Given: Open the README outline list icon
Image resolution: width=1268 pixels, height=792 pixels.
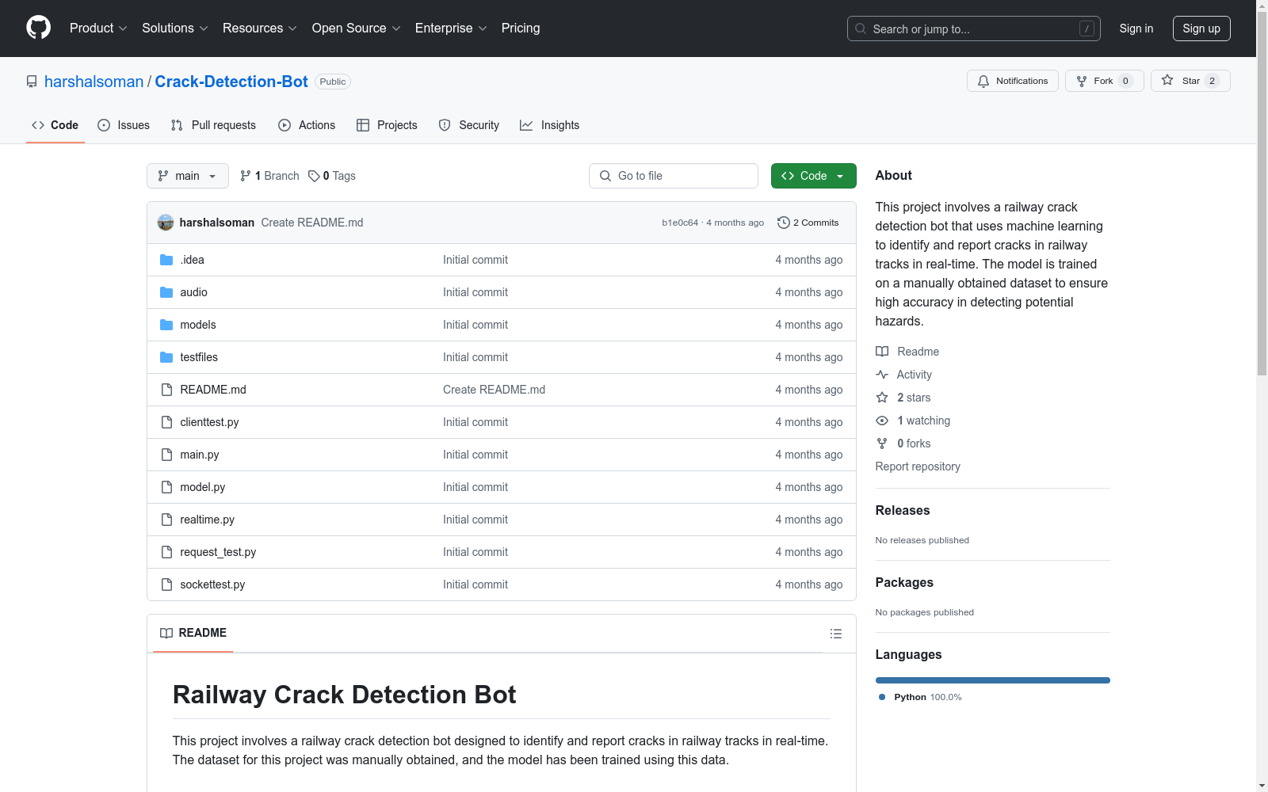Looking at the screenshot, I should coord(835,634).
